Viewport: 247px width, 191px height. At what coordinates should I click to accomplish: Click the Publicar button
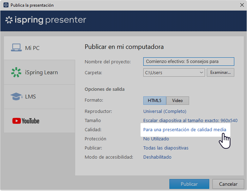[189, 184]
